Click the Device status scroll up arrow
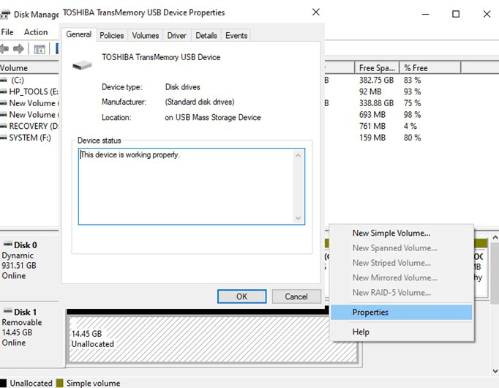This screenshot has height=388, width=499. (x=299, y=155)
